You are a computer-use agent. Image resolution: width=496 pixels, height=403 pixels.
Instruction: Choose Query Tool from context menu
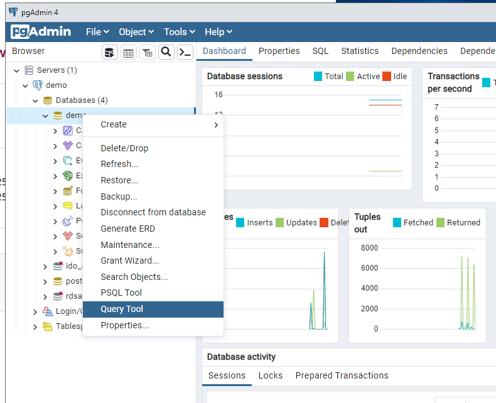pyautogui.click(x=153, y=309)
